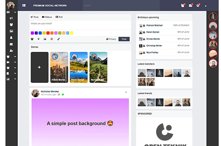
Task: Click the add story plus tile
Action: coord(39,67)
